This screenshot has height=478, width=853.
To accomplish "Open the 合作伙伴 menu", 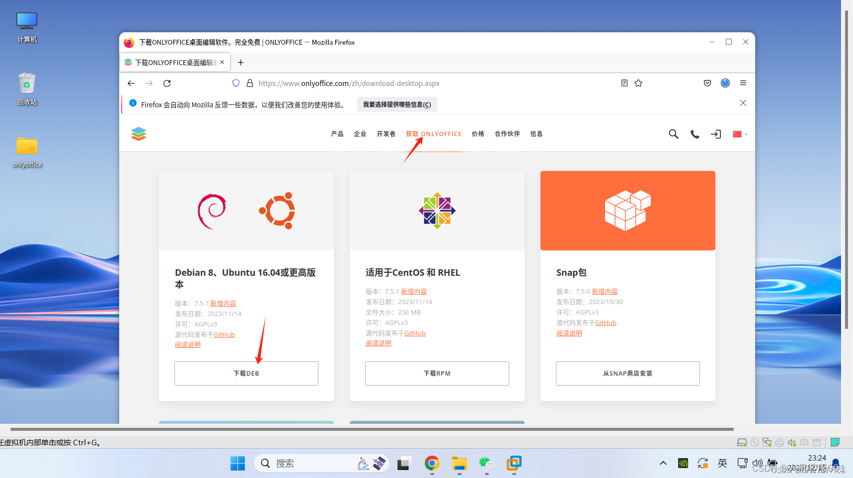I will [507, 134].
